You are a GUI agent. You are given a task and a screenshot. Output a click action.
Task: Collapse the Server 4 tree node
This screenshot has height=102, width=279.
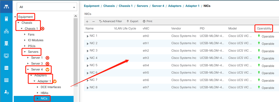(x=28, y=69)
